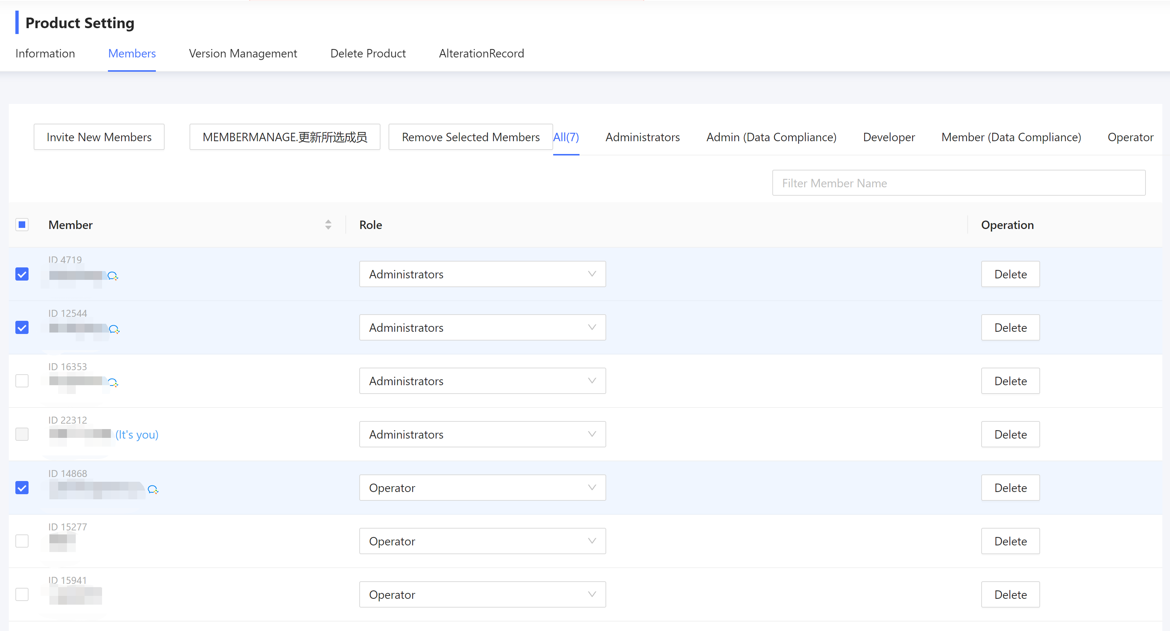The width and height of the screenshot is (1170, 631).
Task: Uncheck the member with ID 14868
Action: [22, 488]
